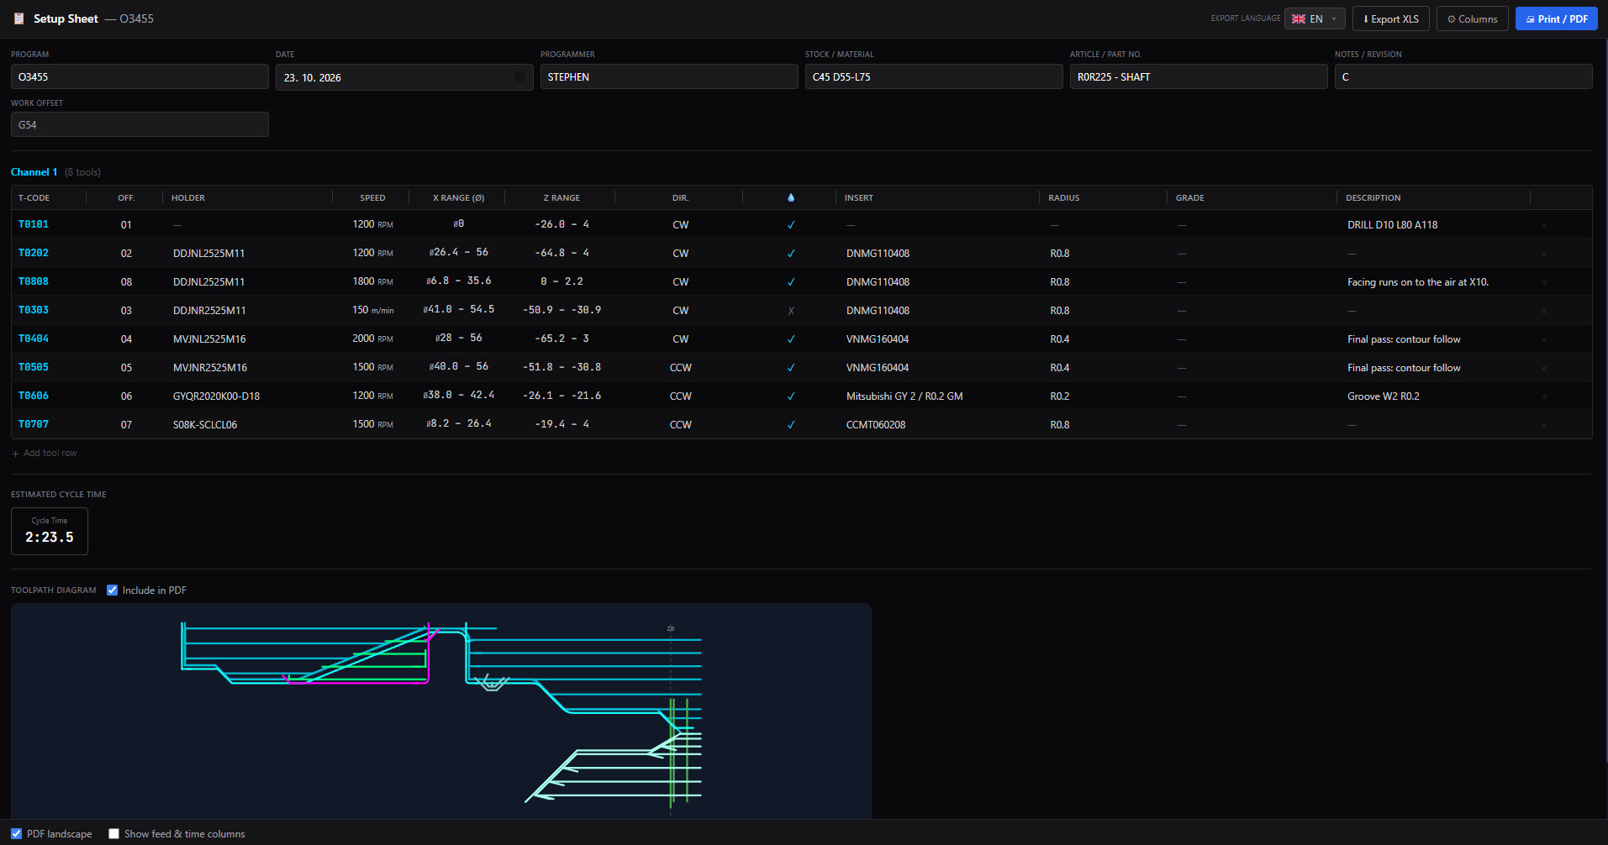Click description Groove W2 R0.2
The height and width of the screenshot is (845, 1608).
point(1383,396)
